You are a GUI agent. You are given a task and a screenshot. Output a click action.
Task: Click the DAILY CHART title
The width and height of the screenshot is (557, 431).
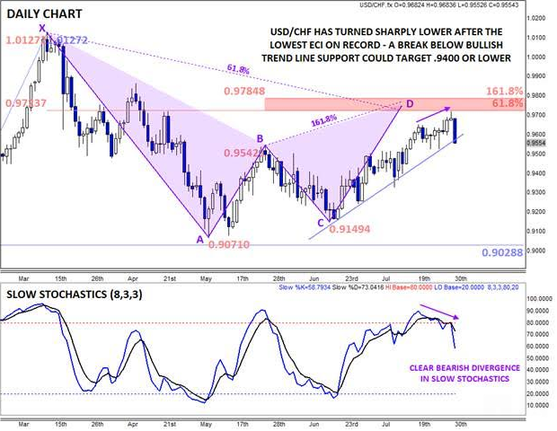coord(44,13)
